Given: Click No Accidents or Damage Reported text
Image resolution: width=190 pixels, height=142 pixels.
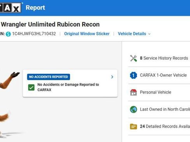Looking at the screenshot, I should (68, 87).
